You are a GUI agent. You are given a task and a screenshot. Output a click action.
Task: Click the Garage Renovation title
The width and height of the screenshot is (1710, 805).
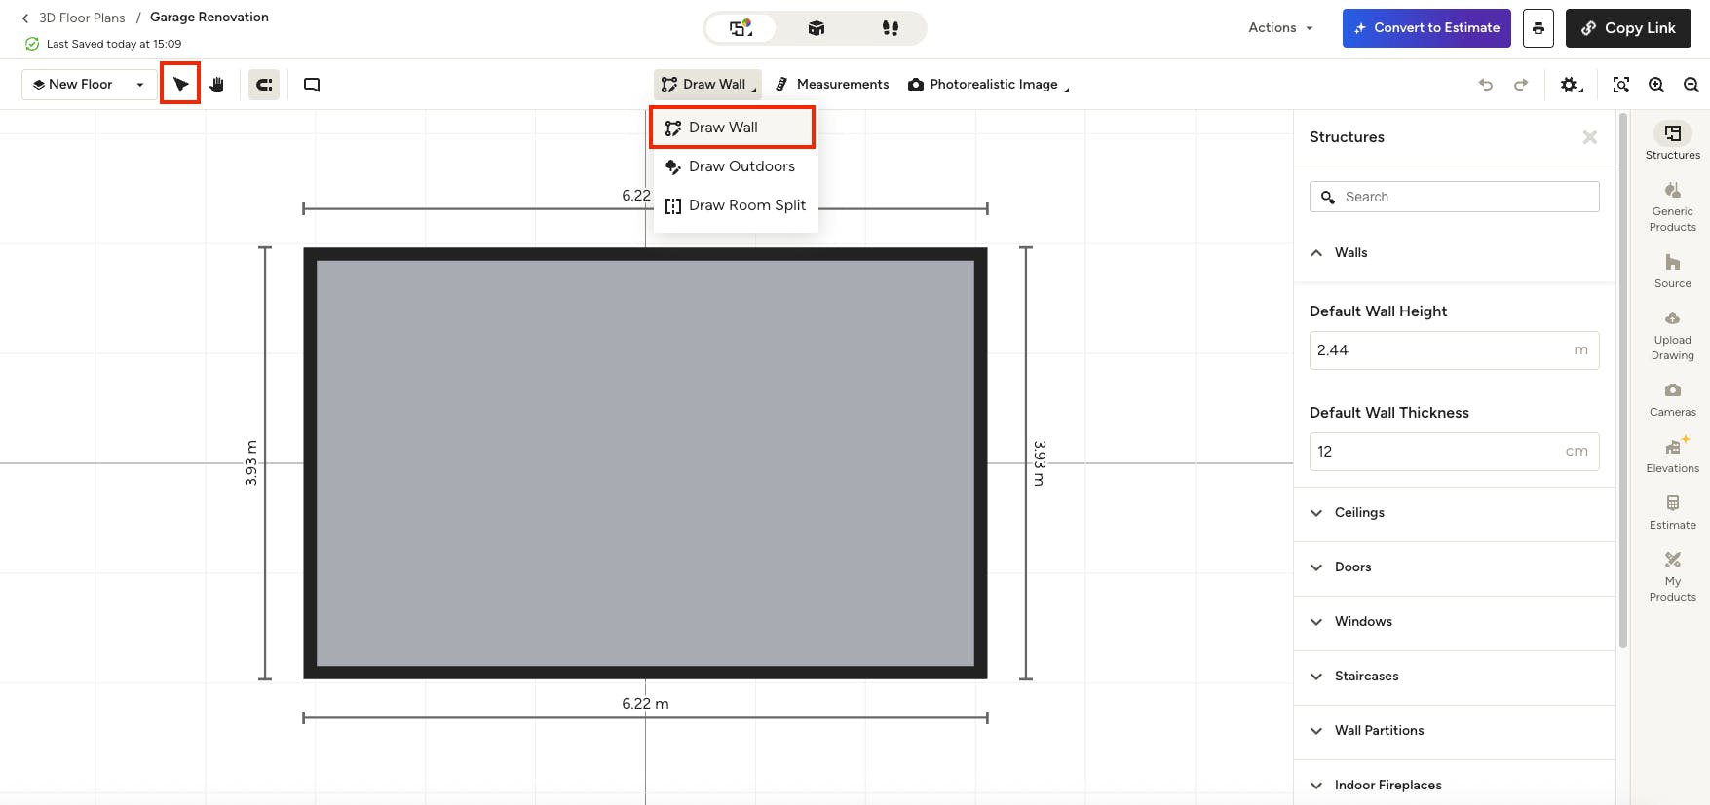(209, 18)
